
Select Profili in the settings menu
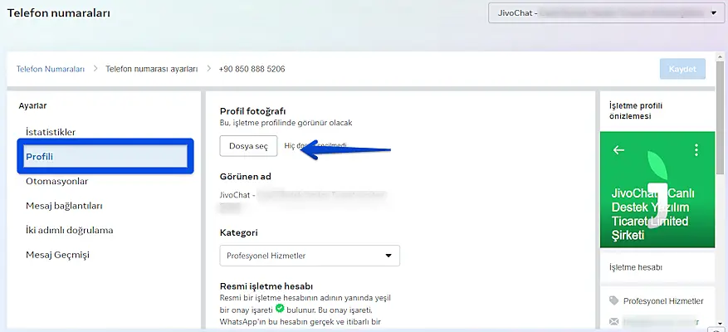(105, 157)
